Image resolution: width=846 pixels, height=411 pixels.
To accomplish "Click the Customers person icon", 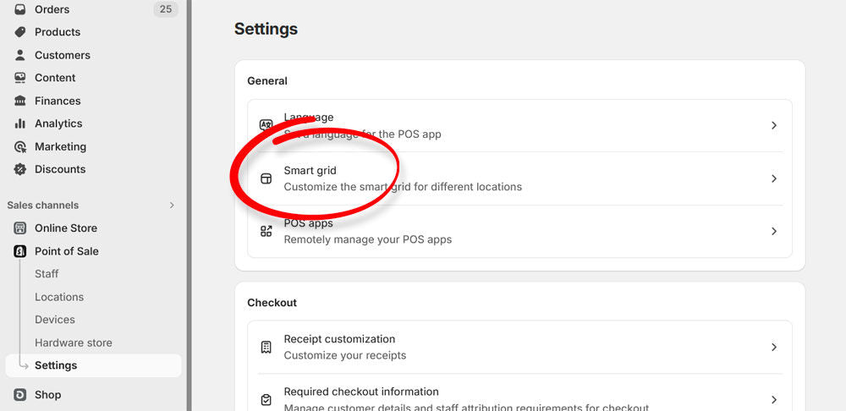I will [20, 55].
